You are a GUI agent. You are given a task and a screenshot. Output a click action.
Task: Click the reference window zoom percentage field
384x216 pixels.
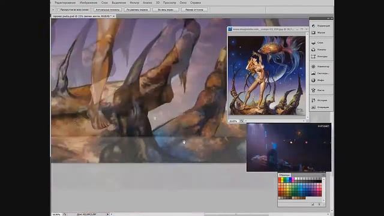tap(233, 121)
